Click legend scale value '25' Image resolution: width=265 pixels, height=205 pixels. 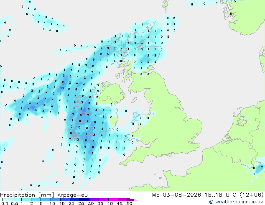[81, 203]
